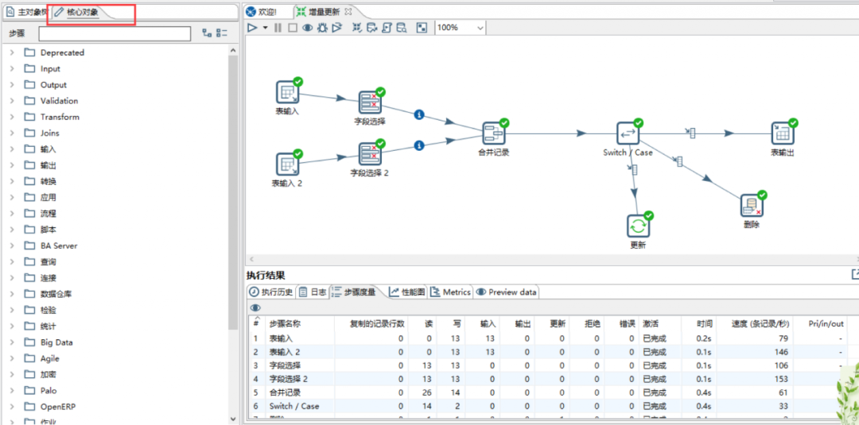Open the 性能图 results tab
The width and height of the screenshot is (859, 425).
[x=407, y=292]
